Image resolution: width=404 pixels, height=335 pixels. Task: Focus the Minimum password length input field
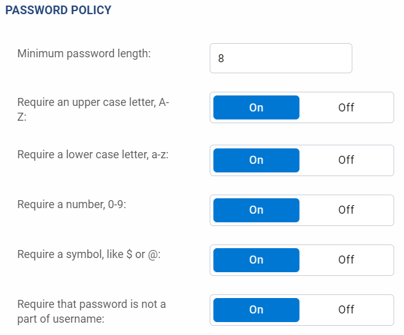[280, 58]
